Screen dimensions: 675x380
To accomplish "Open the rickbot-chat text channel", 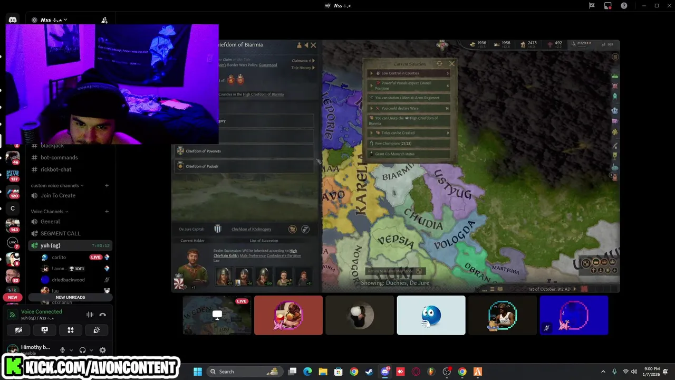I will pyautogui.click(x=55, y=169).
